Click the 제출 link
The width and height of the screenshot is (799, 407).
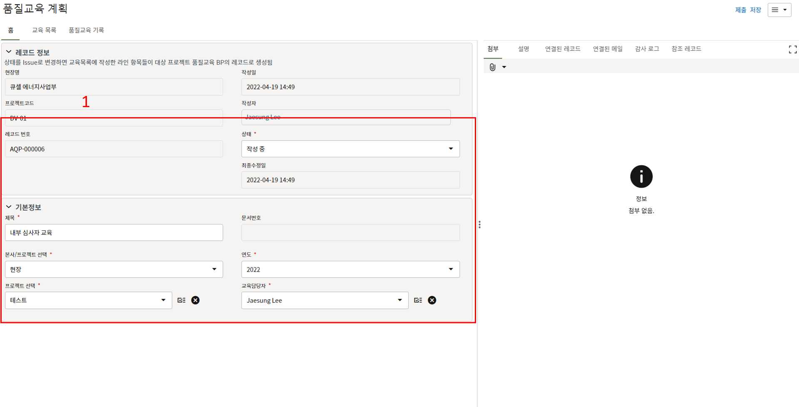[741, 10]
